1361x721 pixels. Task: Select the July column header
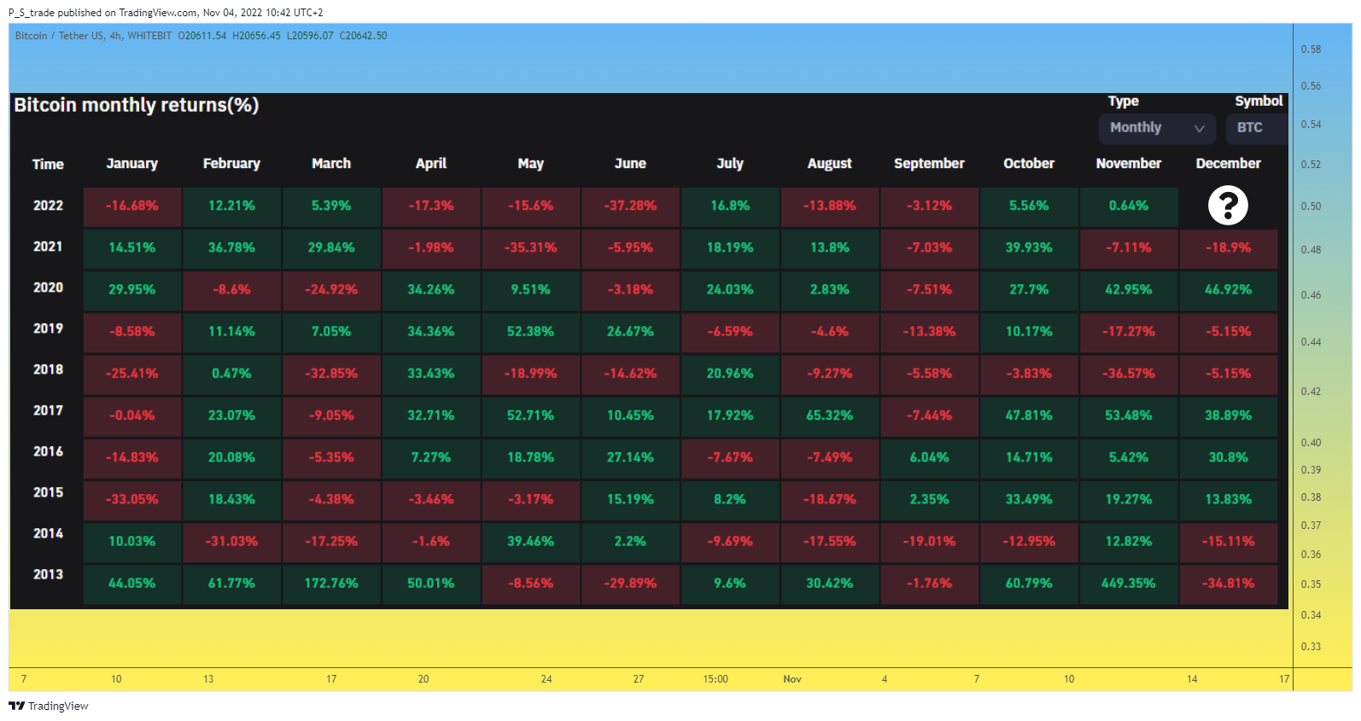tap(730, 164)
